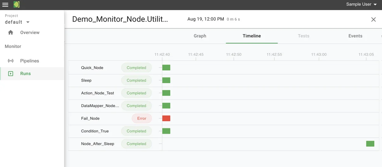Click the Overview home icon
Viewport: 382px width, 167px height.
pyautogui.click(x=11, y=32)
